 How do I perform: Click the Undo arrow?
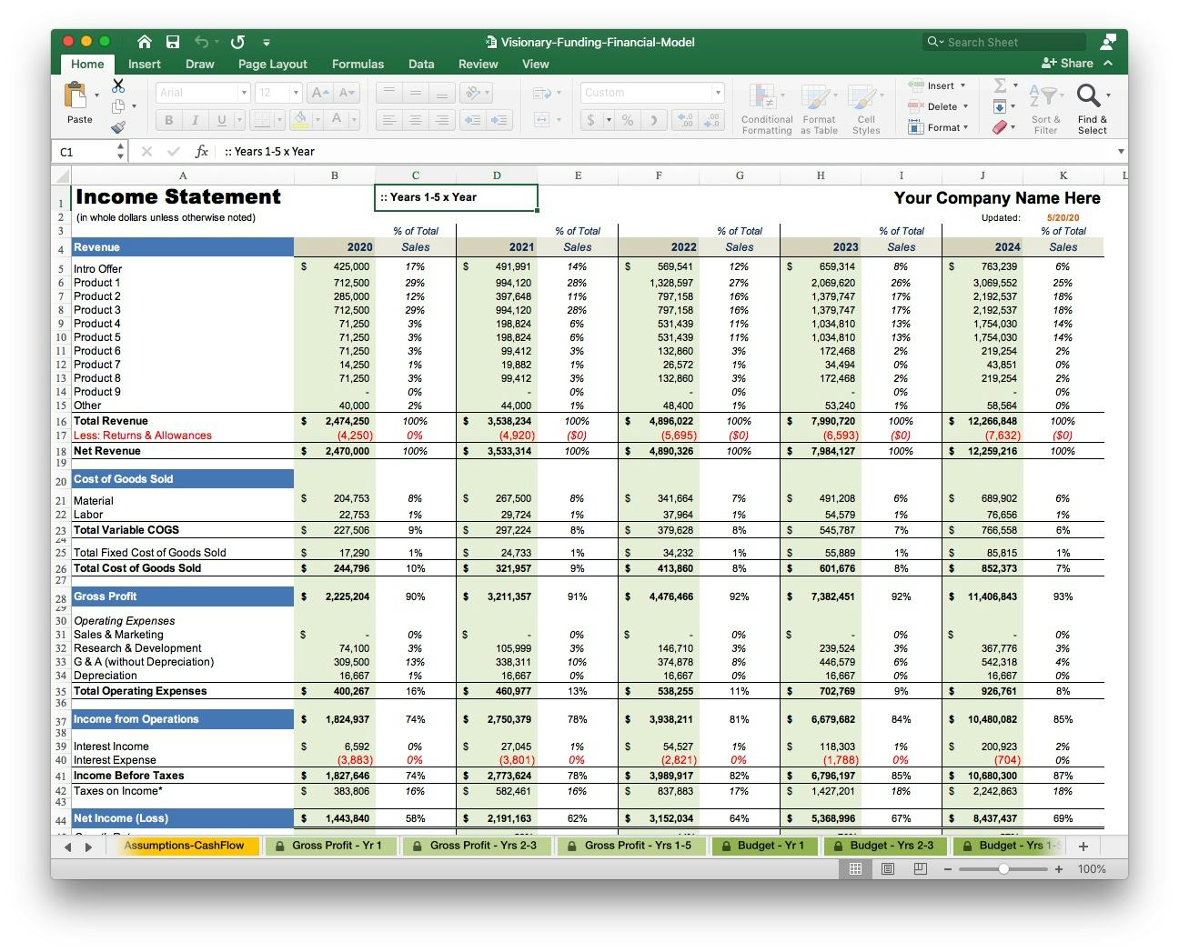tap(201, 42)
